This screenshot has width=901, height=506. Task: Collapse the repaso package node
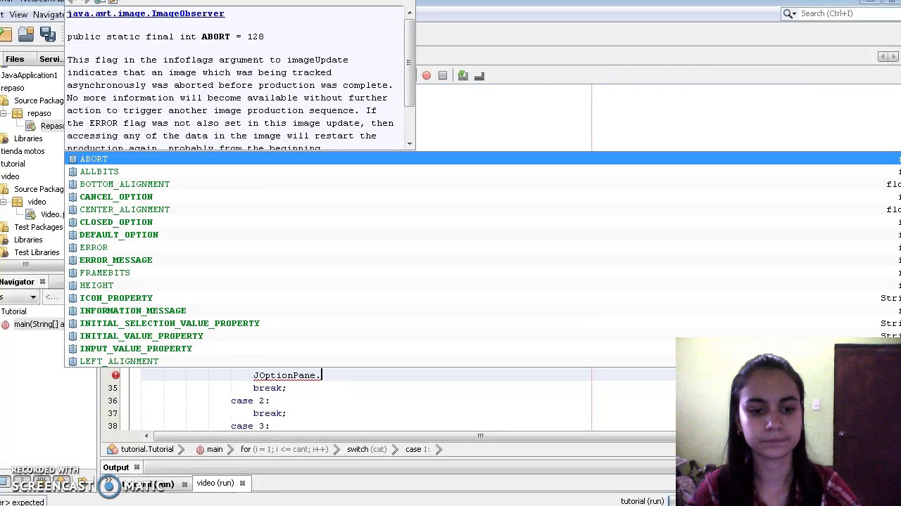(x=4, y=113)
